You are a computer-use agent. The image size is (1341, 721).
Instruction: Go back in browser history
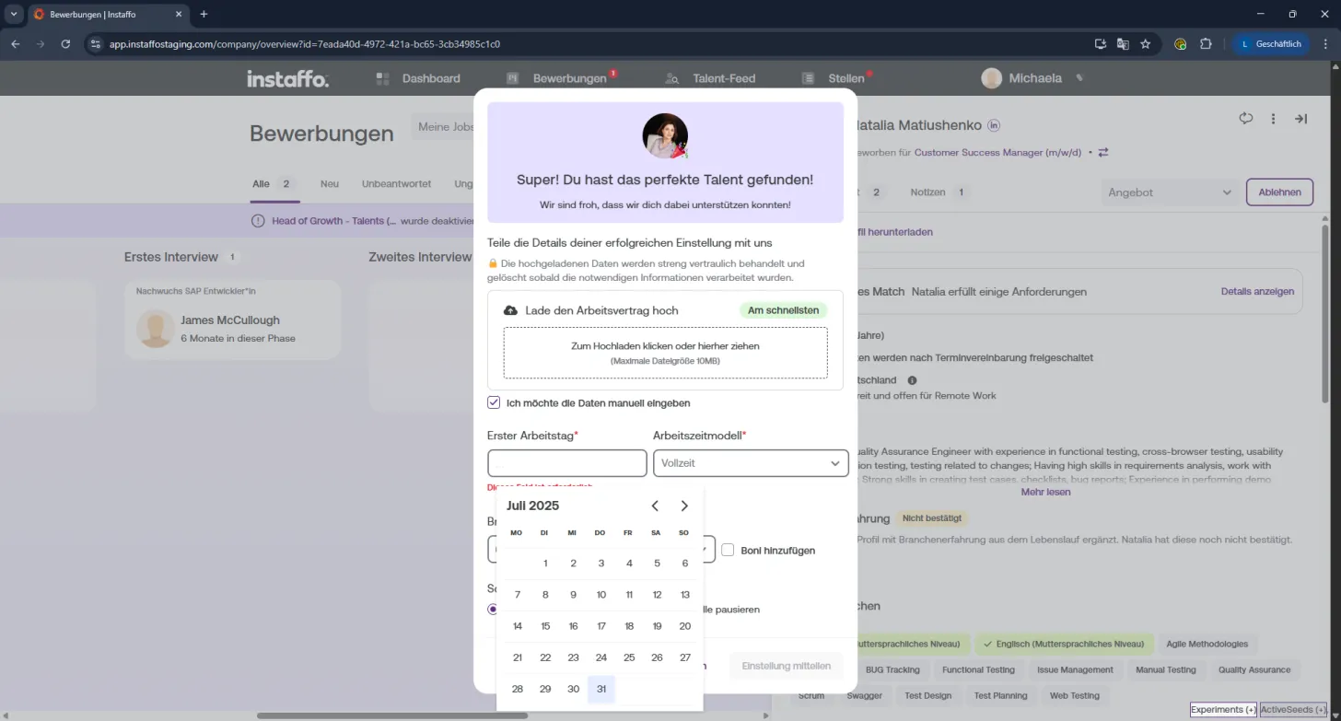click(16, 43)
